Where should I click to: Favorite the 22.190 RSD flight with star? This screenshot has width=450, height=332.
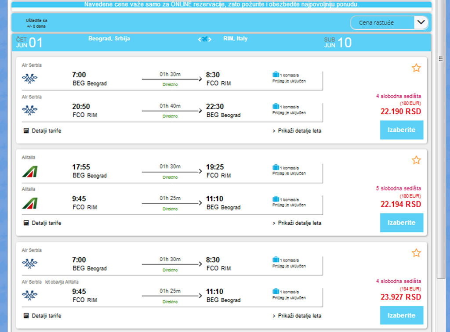pos(416,68)
